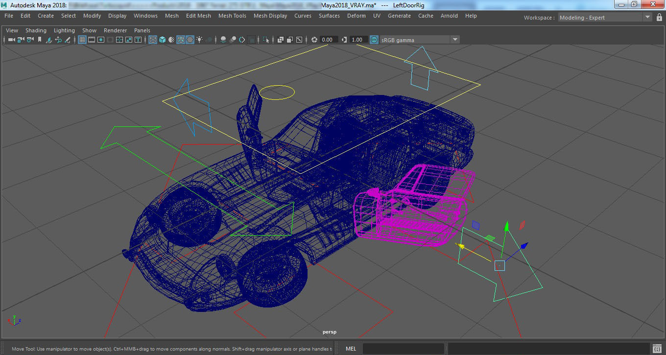Viewport: 666px width, 355px height.
Task: Open the panel Show menu
Action: (89, 30)
